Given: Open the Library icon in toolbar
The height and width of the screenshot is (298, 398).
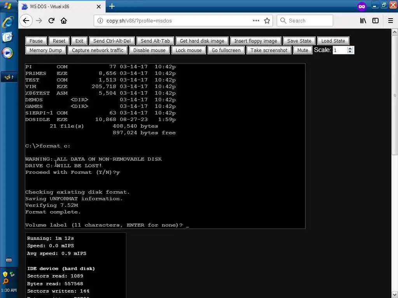Looking at the screenshot, I should pos(363,21).
